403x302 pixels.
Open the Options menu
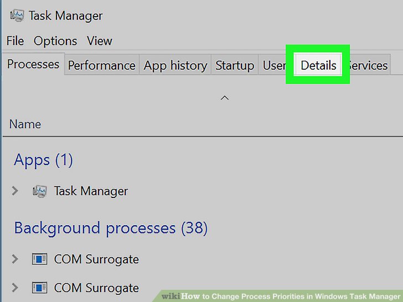point(55,41)
